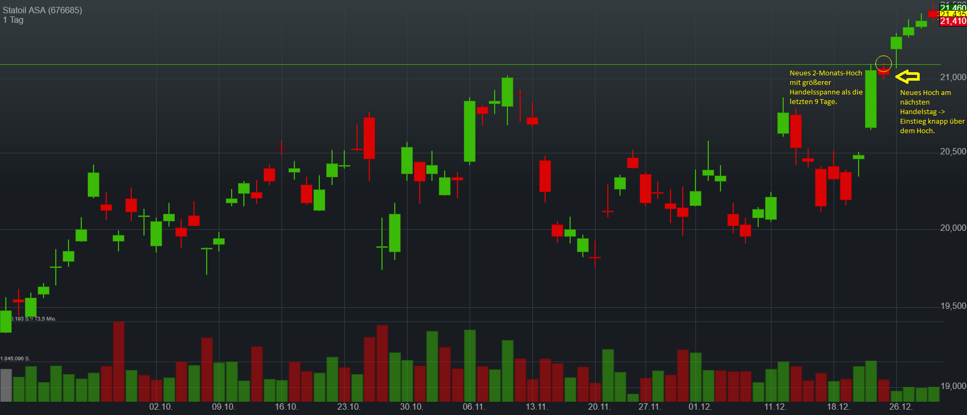Click the 20,000 price axis label
The image size is (967, 415).
point(953,228)
